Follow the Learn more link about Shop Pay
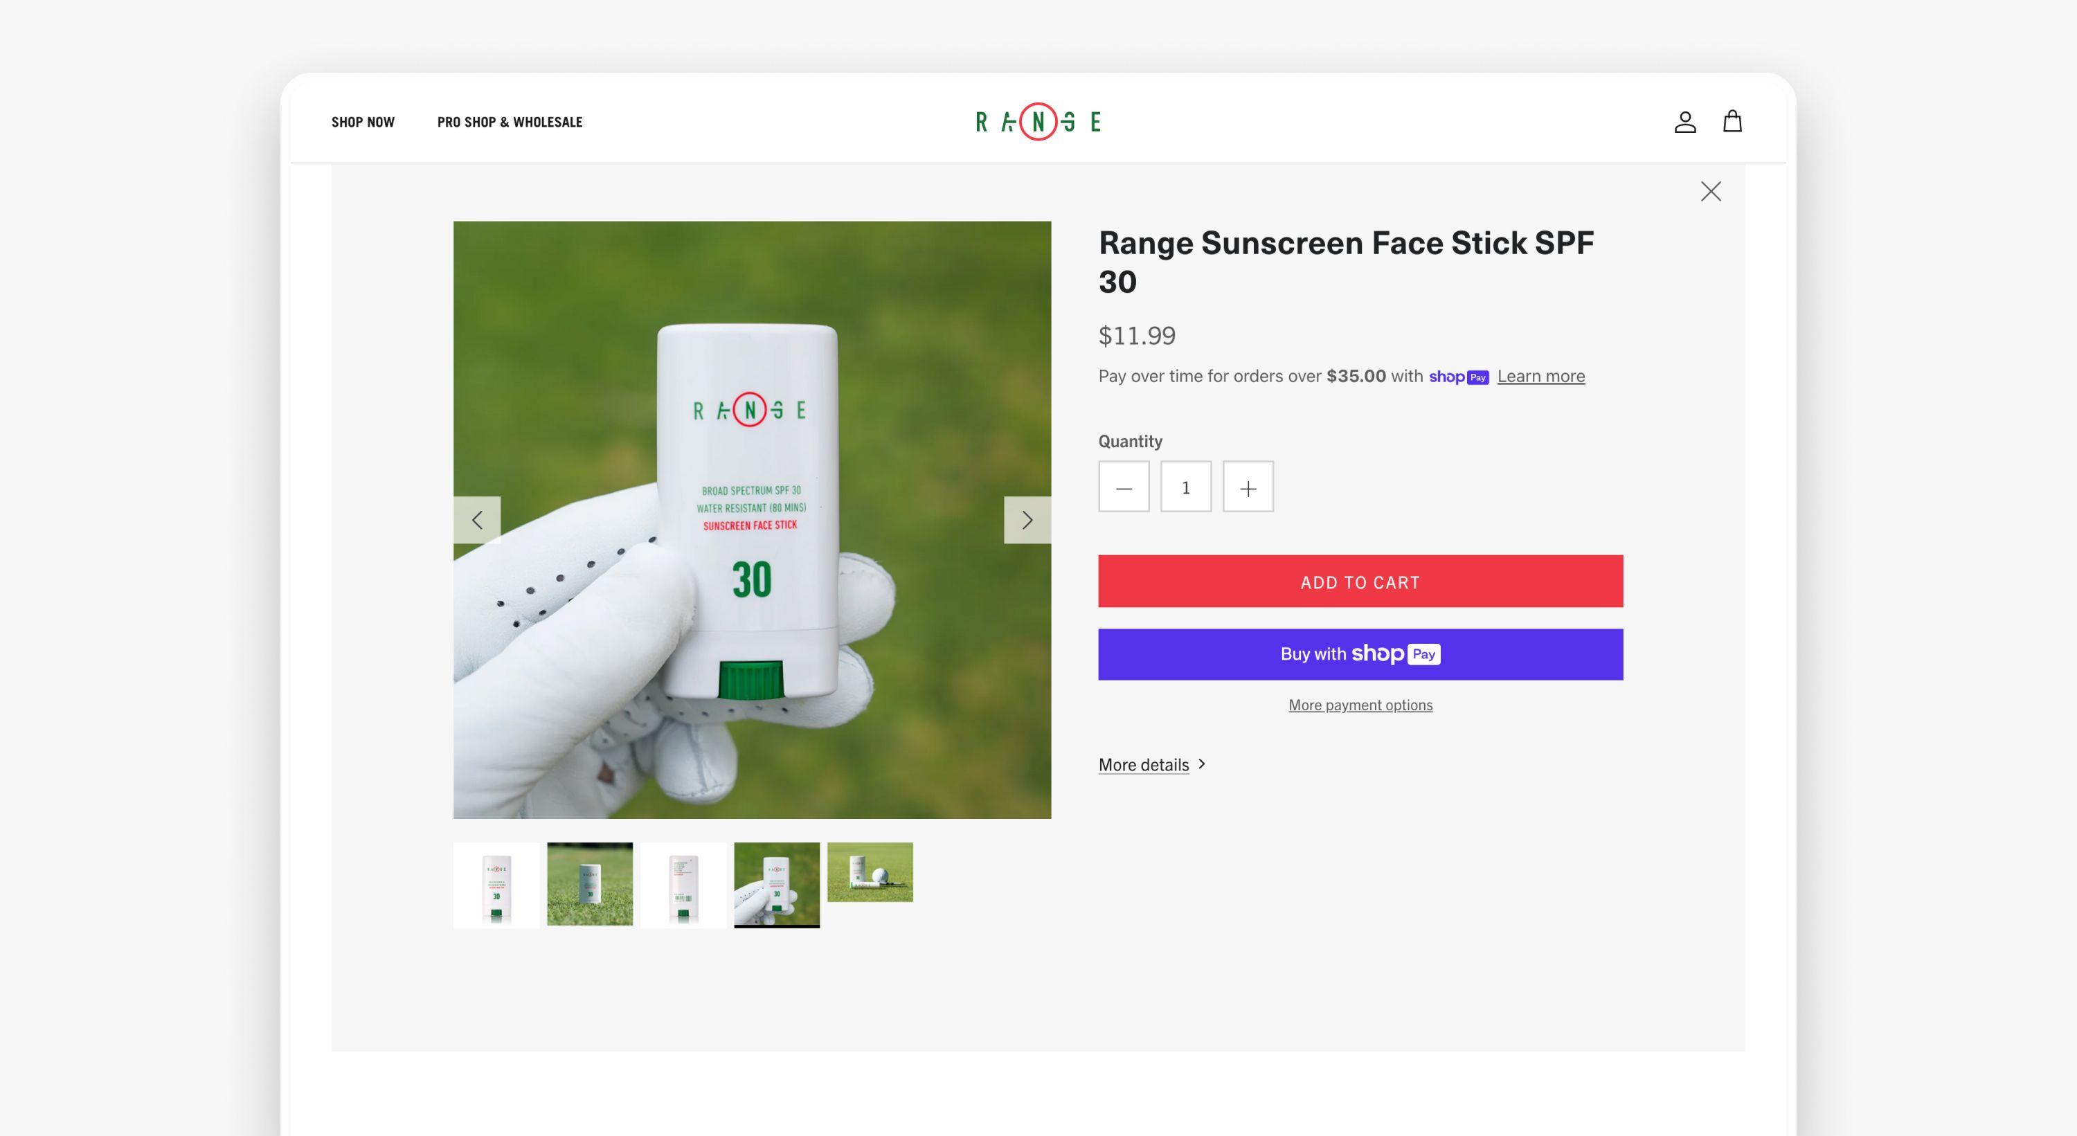The image size is (2077, 1136). tap(1540, 376)
